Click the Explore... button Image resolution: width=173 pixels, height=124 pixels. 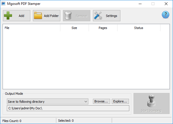(120, 101)
